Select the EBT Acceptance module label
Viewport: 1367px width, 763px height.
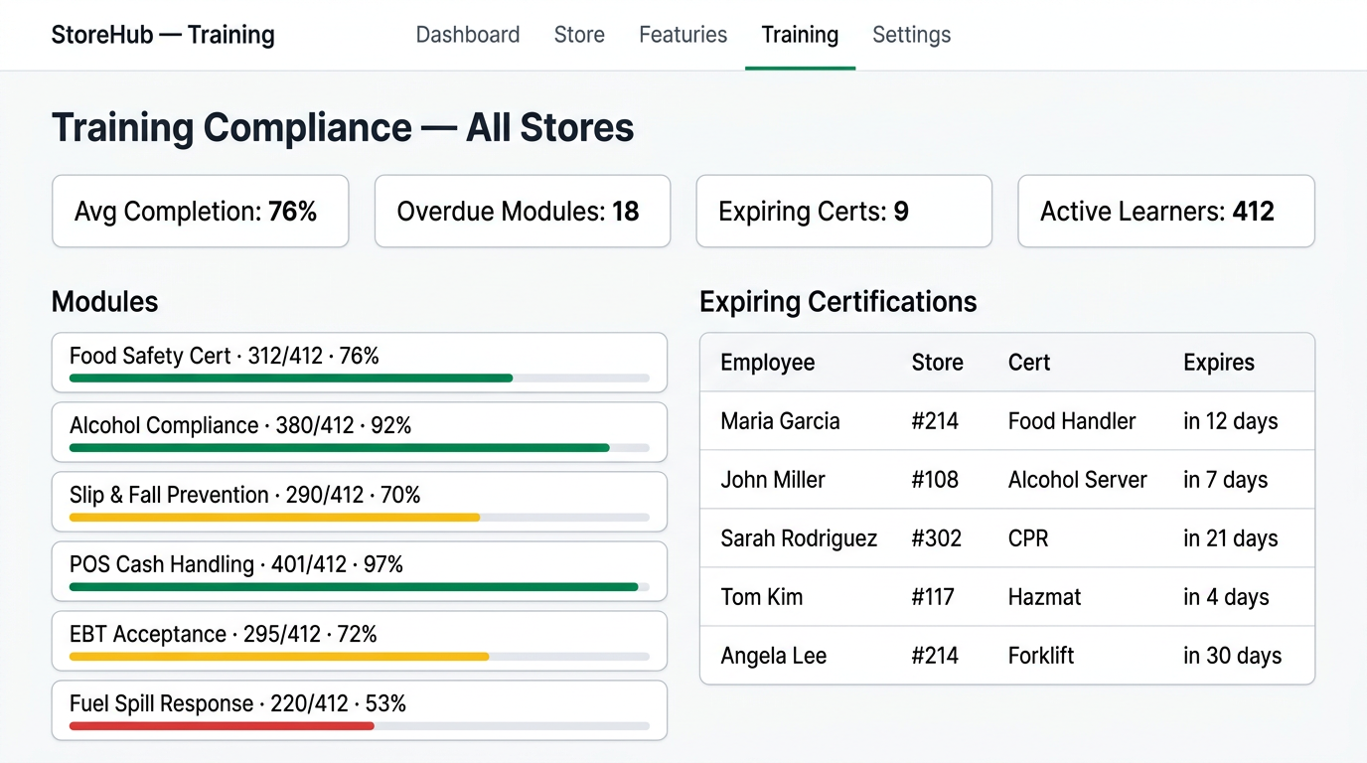point(224,634)
